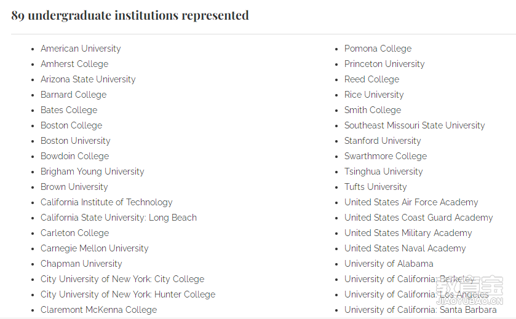Select Carnegie Mellon University entry
This screenshot has width=516, height=319.
(95, 248)
